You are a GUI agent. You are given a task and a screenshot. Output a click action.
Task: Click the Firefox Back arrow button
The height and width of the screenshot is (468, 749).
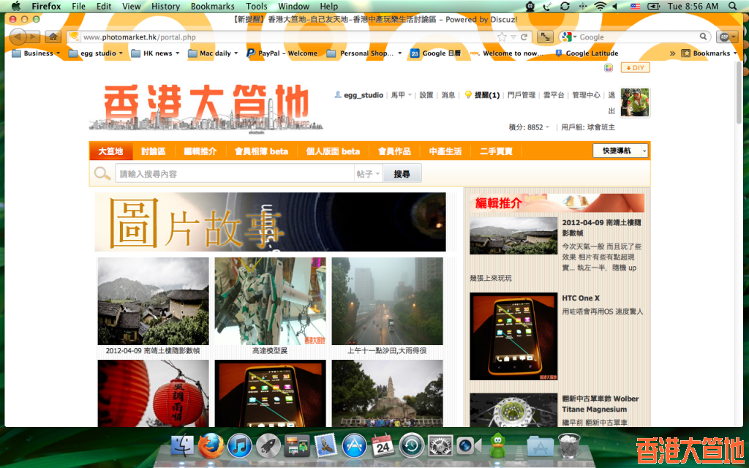tap(18, 37)
